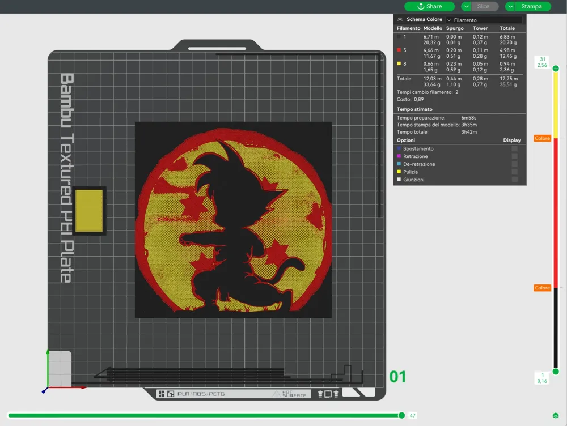Click bottom layer label 1 / 0,16

(542, 378)
